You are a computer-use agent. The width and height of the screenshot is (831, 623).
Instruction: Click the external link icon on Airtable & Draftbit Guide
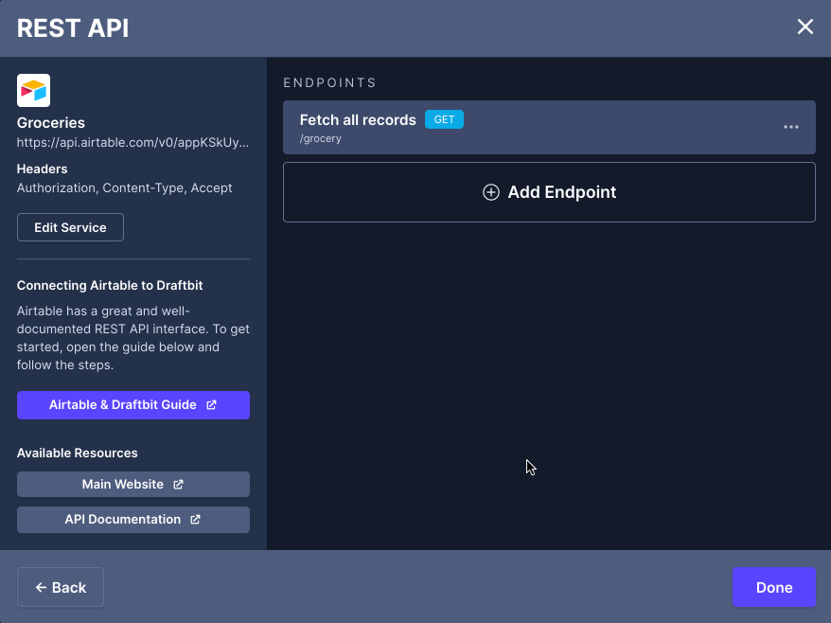(211, 405)
